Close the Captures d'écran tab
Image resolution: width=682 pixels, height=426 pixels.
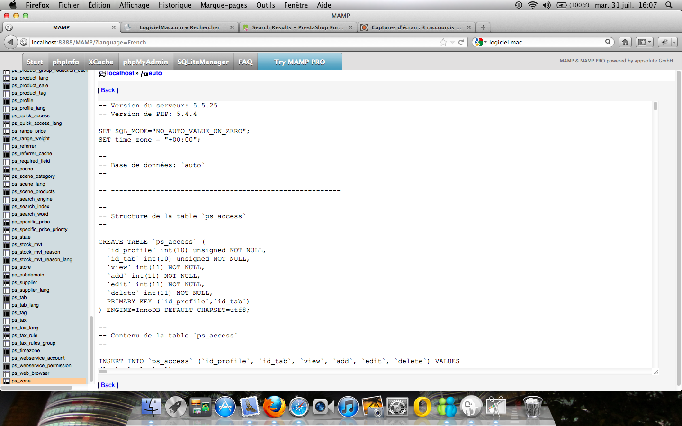469,27
